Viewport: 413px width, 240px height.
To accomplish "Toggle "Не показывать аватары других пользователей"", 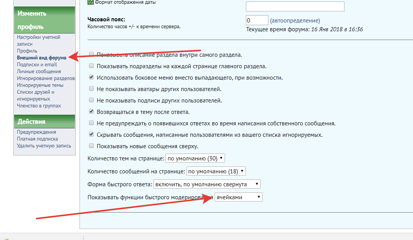I will [x=91, y=89].
